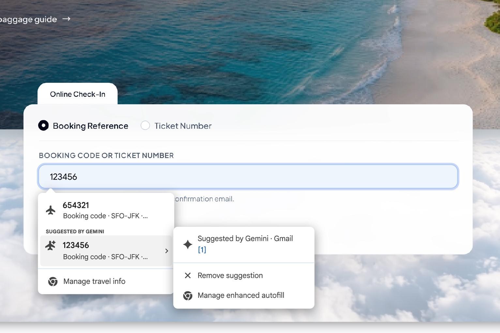Click the Chrome icon beside Manage travel info
The height and width of the screenshot is (333, 500).
53,282
